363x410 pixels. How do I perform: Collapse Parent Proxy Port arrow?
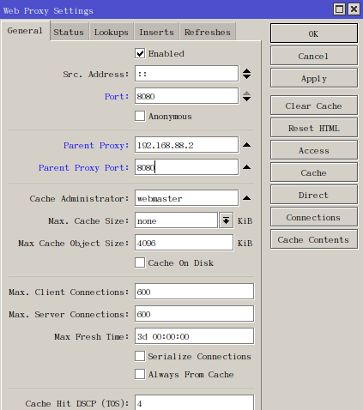pyautogui.click(x=246, y=167)
